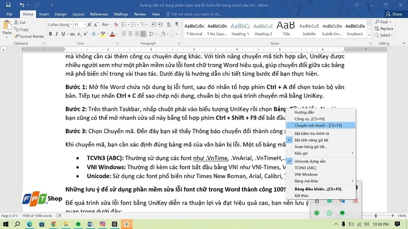This screenshot has height=229, width=408.
Task: Select 'TCVN3 (ABC)' encoding
Action: (x=321, y=168)
